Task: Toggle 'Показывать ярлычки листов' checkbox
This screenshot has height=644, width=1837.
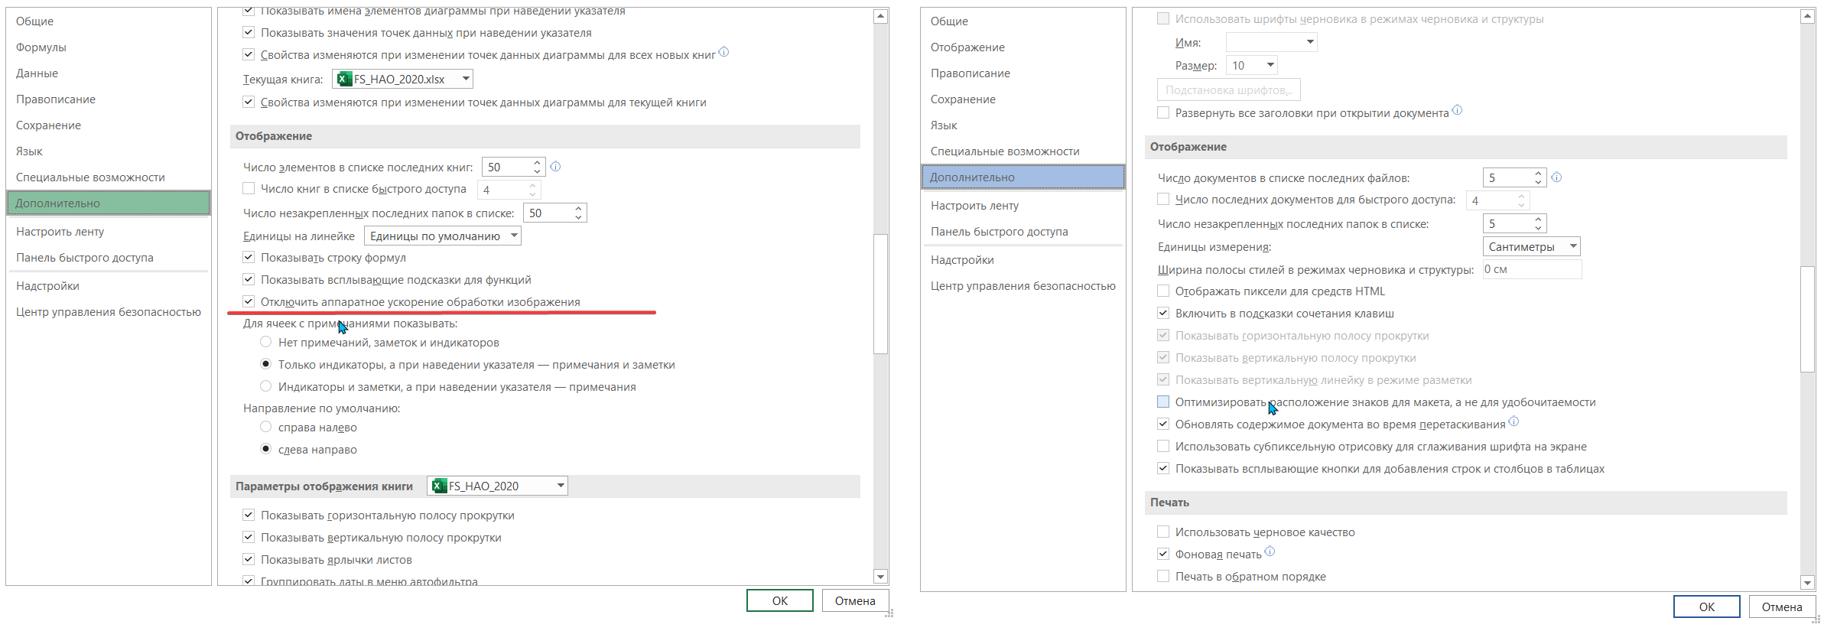Action: (x=249, y=559)
